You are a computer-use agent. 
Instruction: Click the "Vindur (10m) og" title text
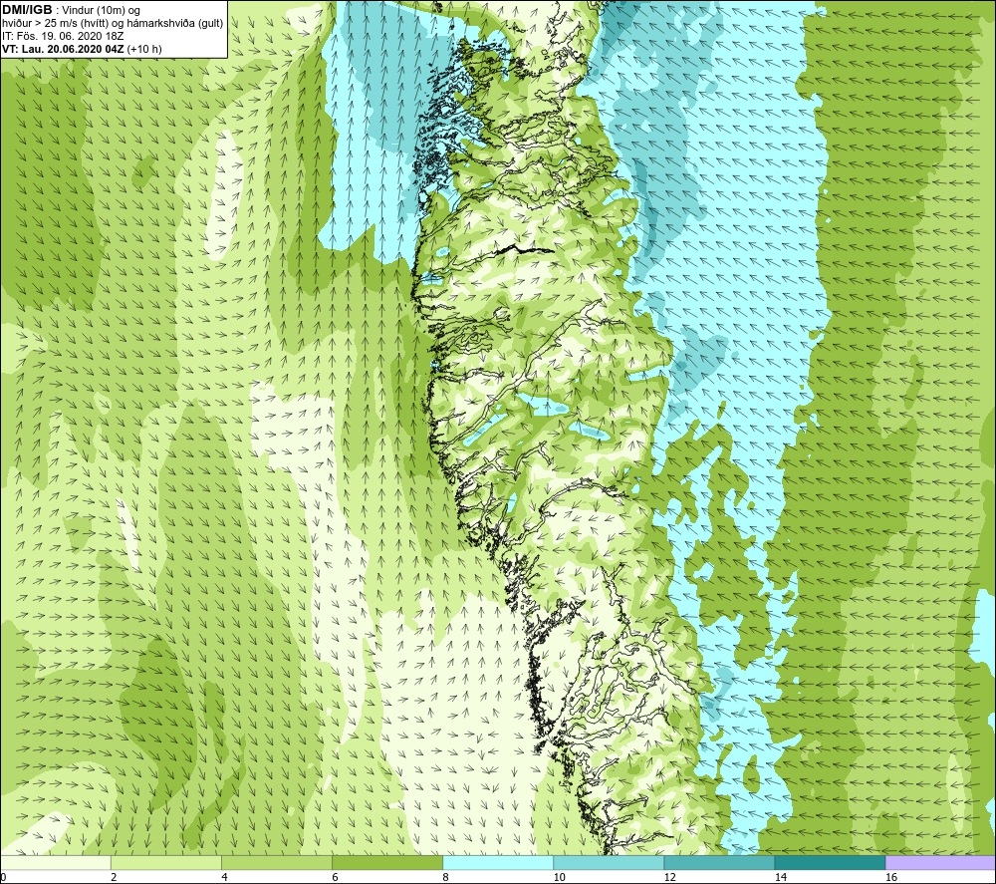click(102, 10)
